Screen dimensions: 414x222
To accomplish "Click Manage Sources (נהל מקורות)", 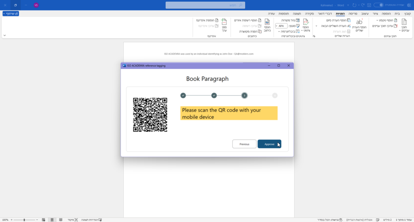I will tap(290, 20).
